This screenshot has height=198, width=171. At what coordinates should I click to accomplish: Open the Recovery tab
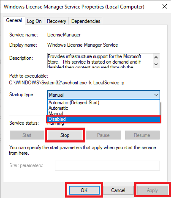tap(57, 21)
